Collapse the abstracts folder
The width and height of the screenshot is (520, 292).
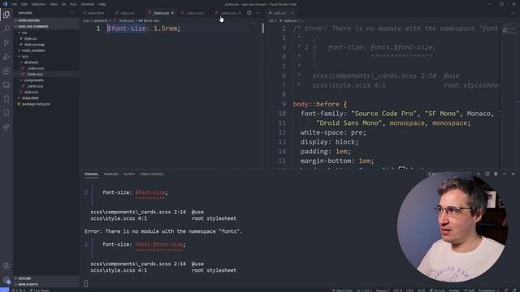coord(46,62)
